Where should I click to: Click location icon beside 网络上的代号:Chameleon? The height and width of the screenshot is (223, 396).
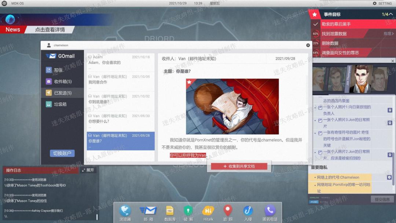click(389, 177)
